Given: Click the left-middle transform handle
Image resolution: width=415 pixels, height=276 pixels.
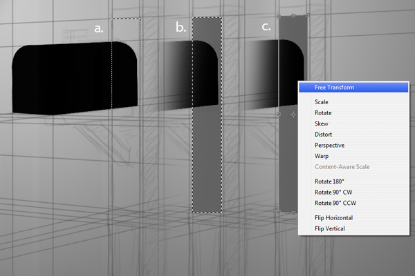Looking at the screenshot, I should tap(279, 114).
